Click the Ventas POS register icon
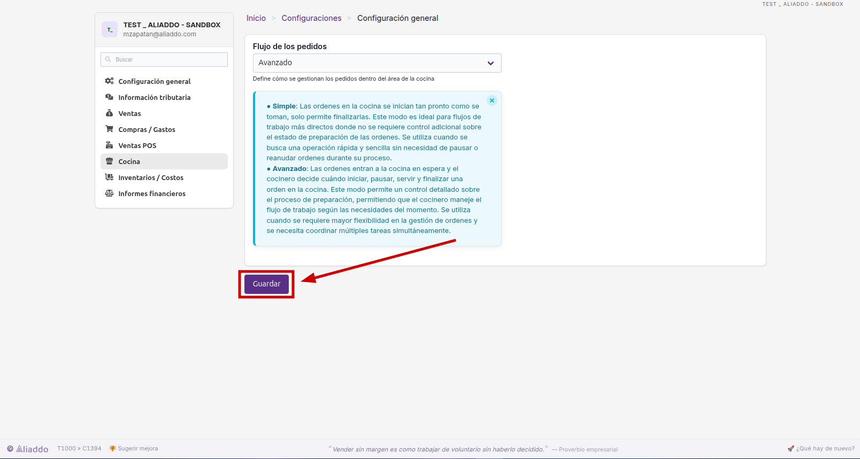 pyautogui.click(x=109, y=145)
